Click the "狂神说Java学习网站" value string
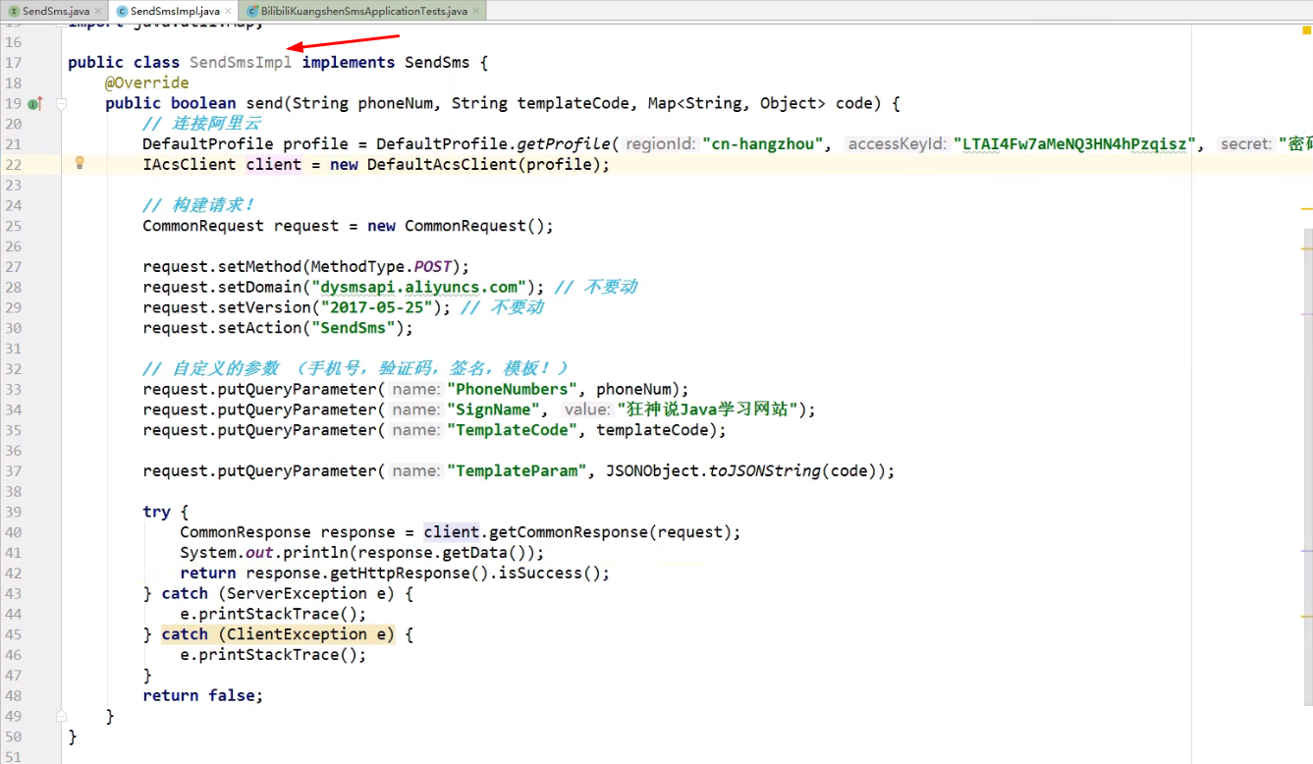1313x764 pixels. (x=708, y=409)
